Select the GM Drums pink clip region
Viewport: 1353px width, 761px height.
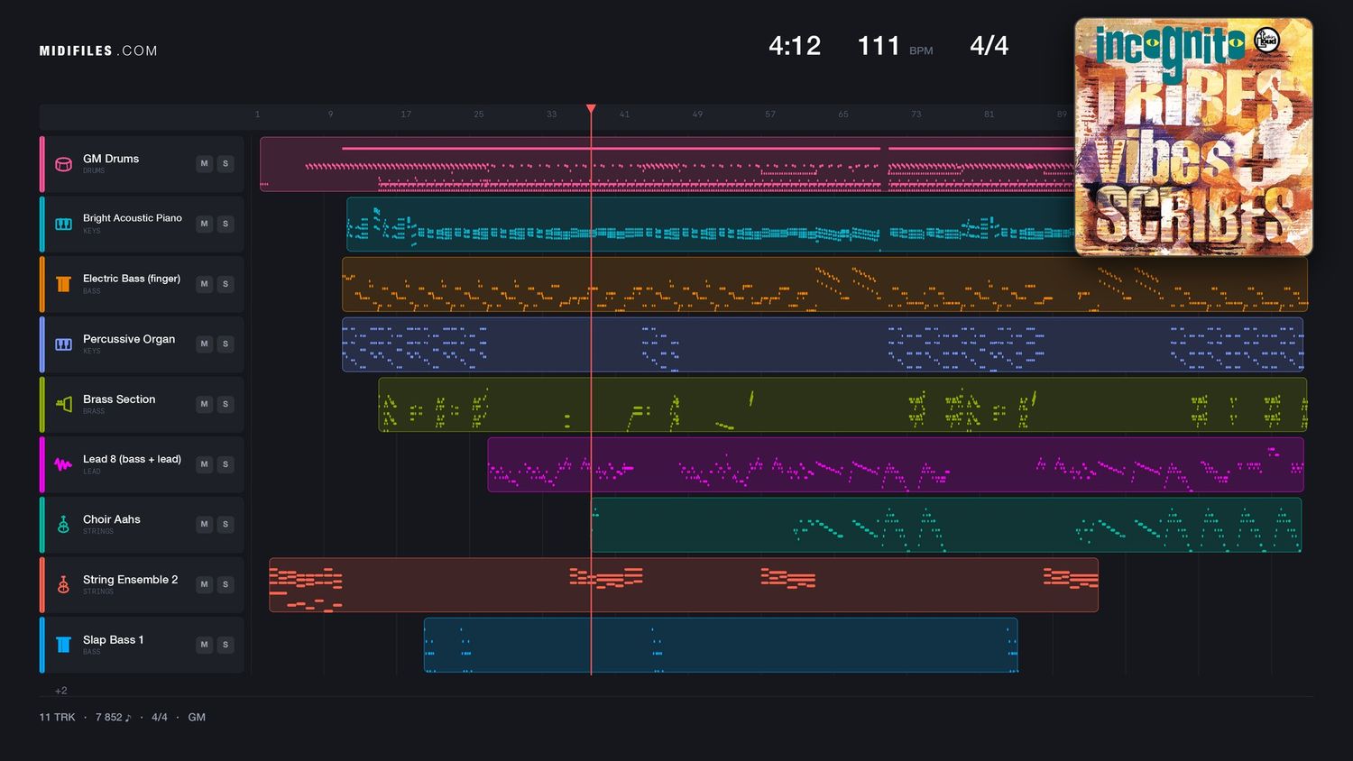pyautogui.click(x=667, y=164)
